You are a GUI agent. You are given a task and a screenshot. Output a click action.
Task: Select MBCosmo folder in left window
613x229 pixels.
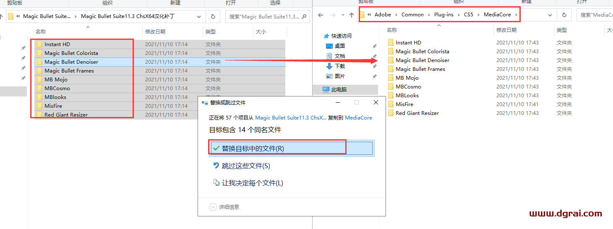[159, 88]
